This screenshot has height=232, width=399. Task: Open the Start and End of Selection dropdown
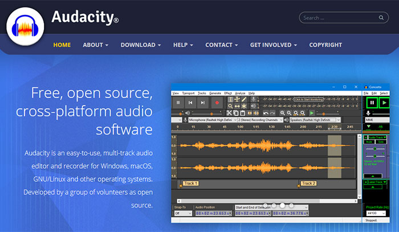click(271, 207)
